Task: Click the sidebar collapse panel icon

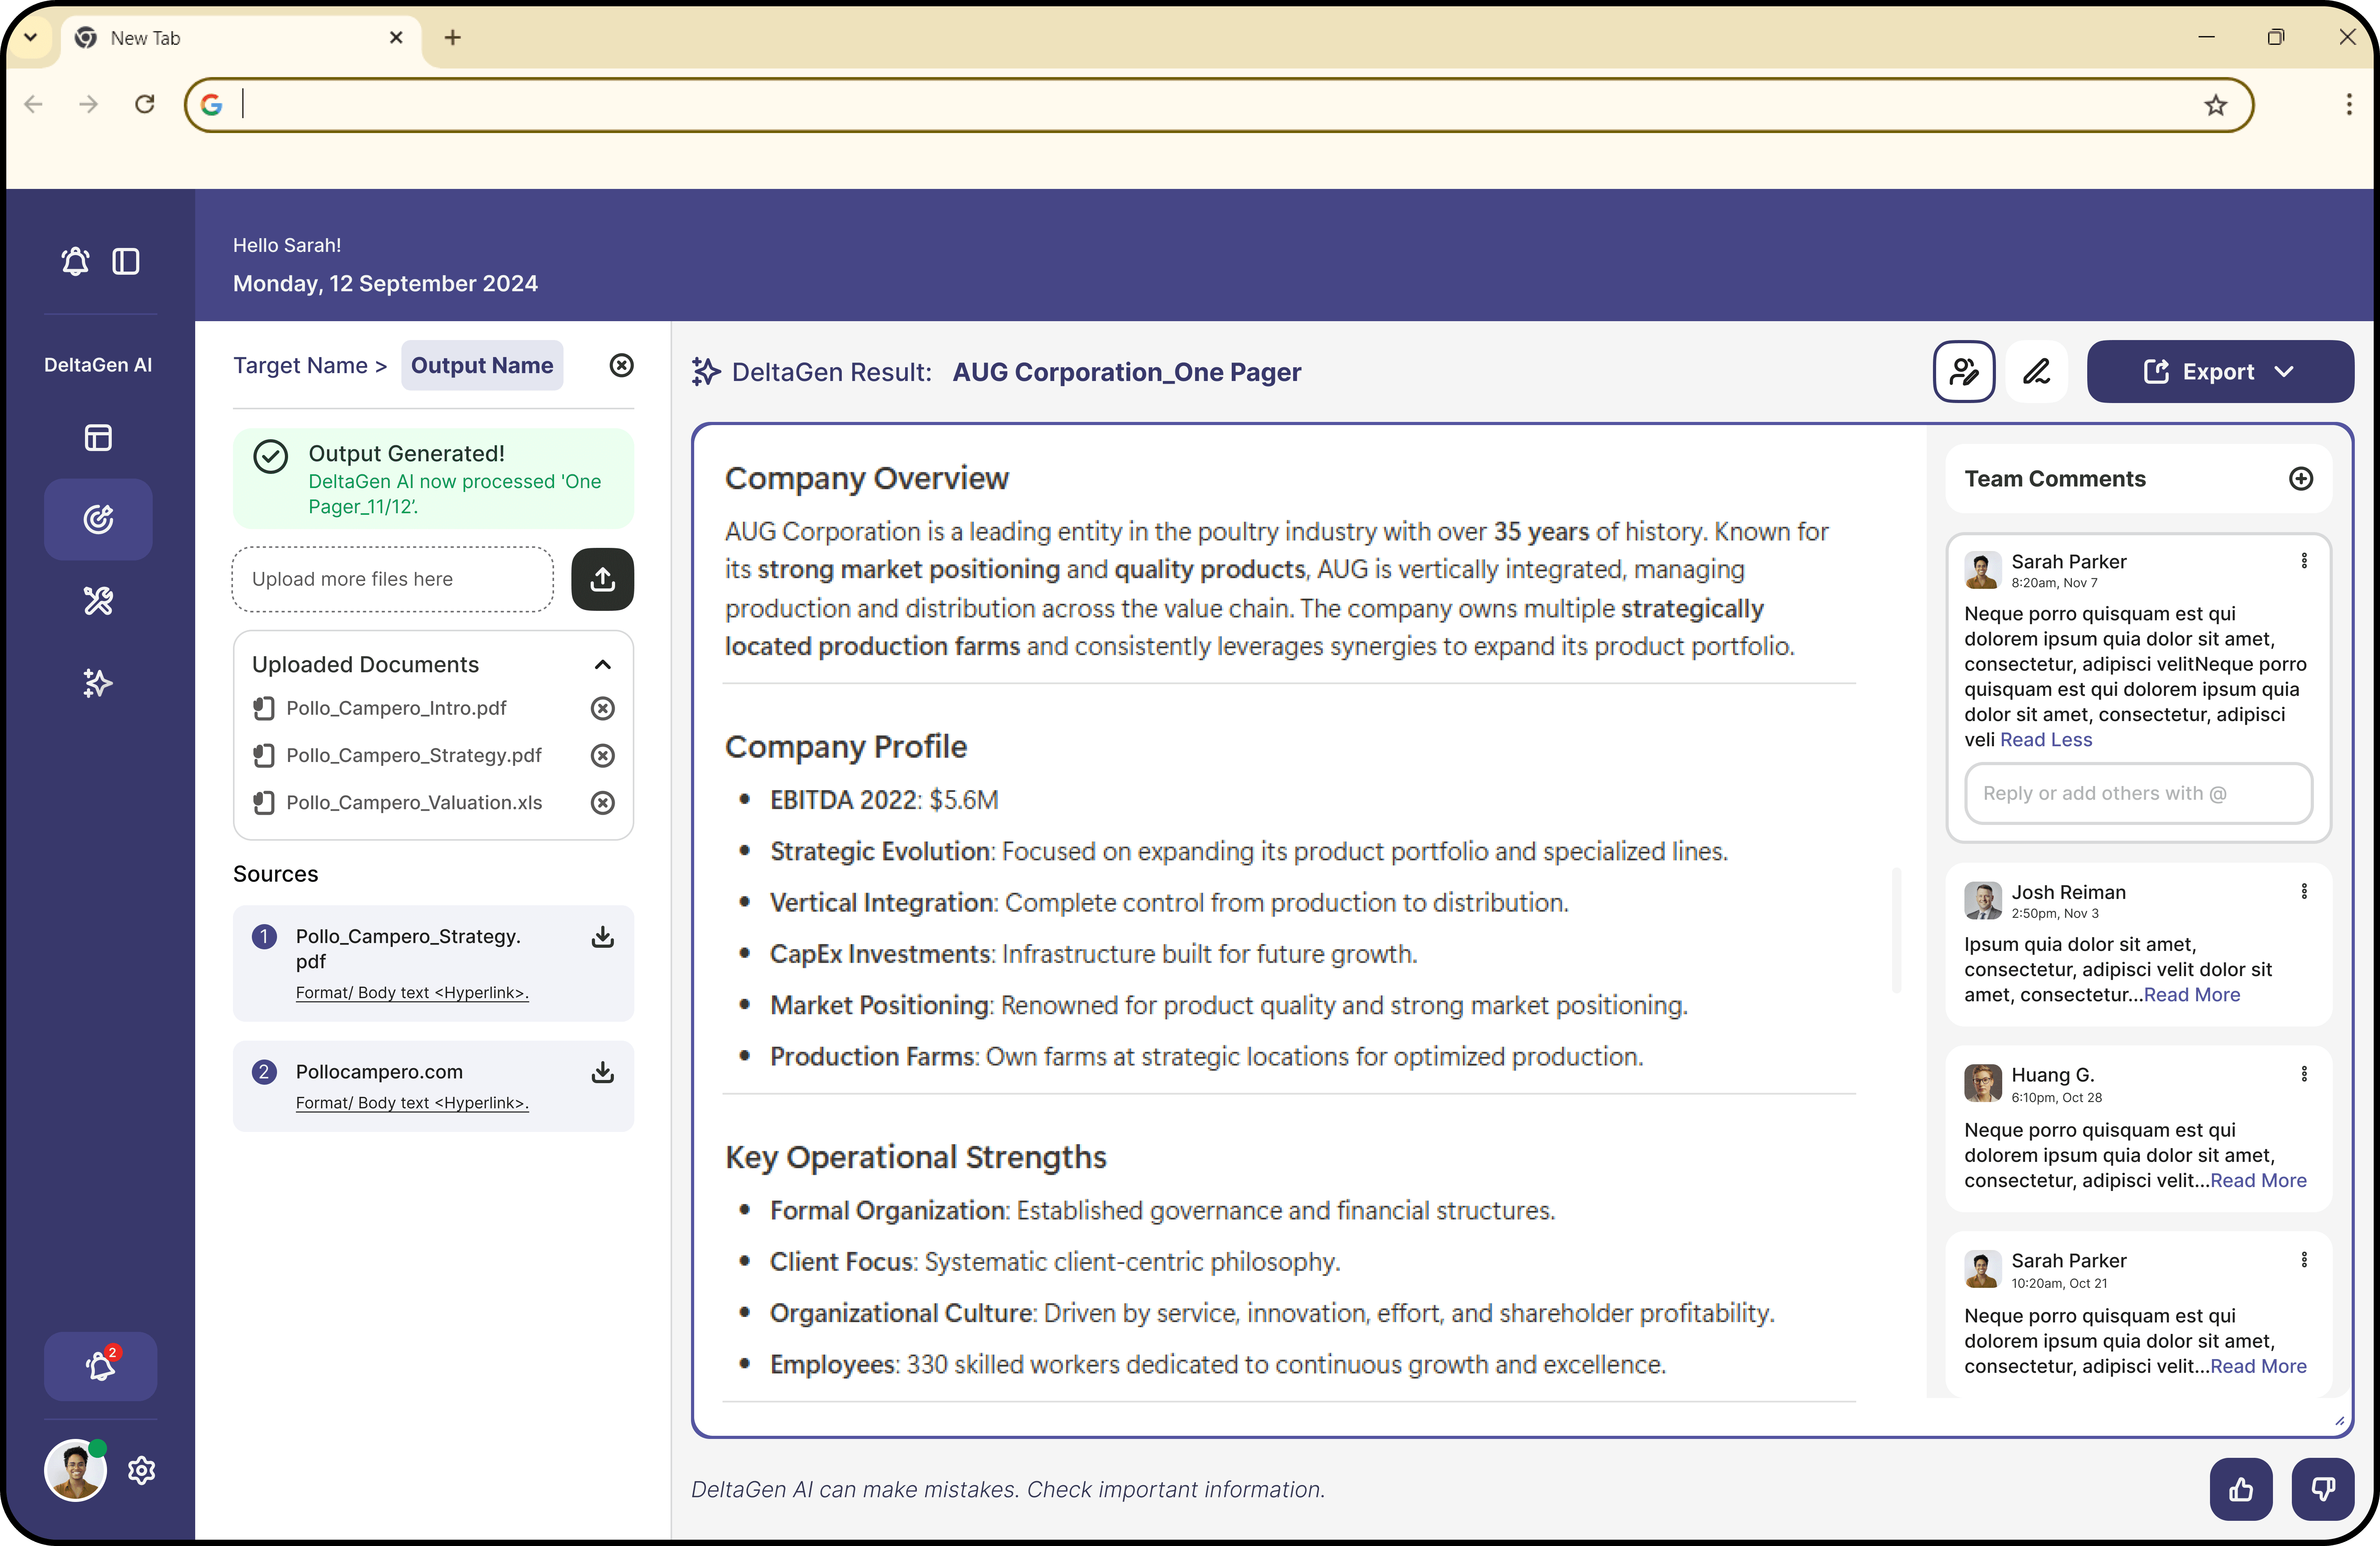Action: (x=126, y=261)
